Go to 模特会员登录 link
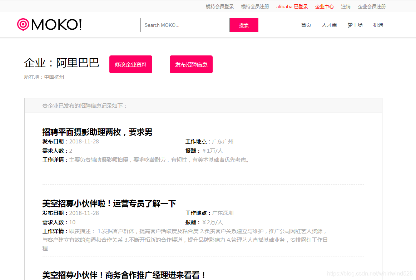 pyautogui.click(x=220, y=7)
